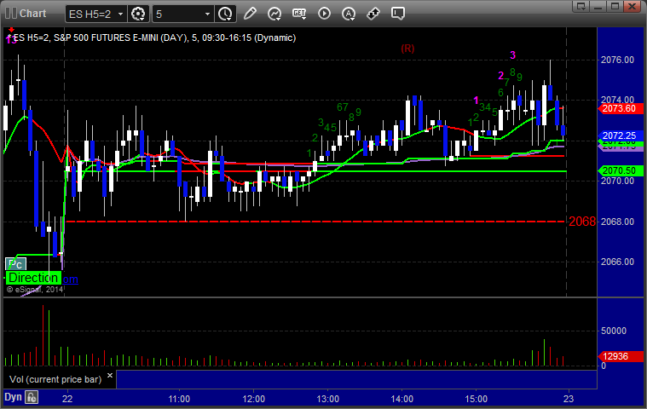The image size is (647, 409).
Task: Open the GET toolbar menu
Action: (x=299, y=14)
